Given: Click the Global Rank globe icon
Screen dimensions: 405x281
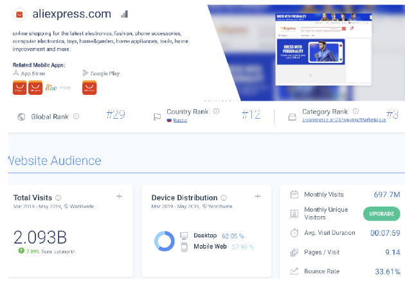Looking at the screenshot, I should (x=21, y=117).
